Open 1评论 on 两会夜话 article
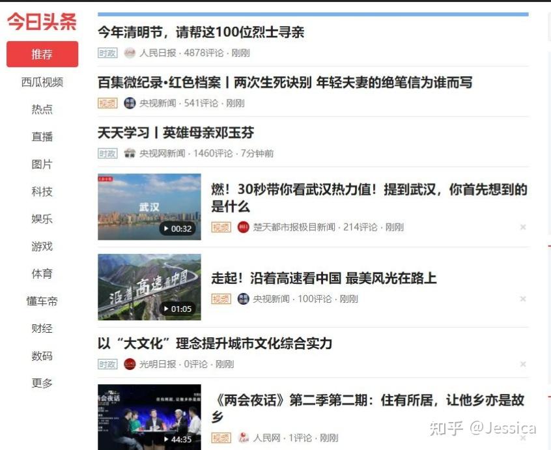The width and height of the screenshot is (551, 450). click(300, 438)
